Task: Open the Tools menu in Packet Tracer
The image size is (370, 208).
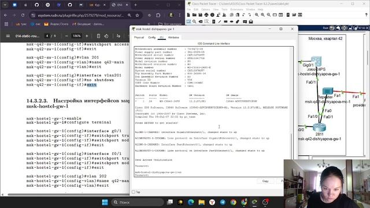Action: (x=224, y=9)
